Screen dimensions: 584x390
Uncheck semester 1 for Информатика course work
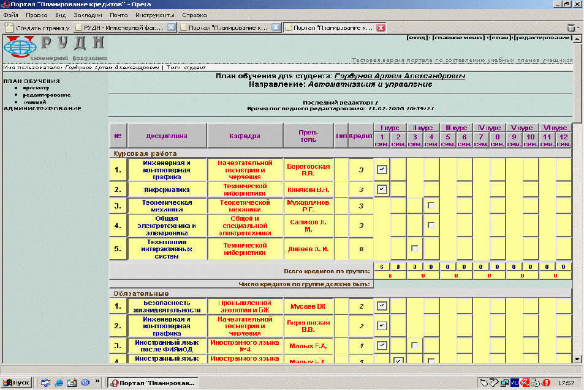[382, 189]
